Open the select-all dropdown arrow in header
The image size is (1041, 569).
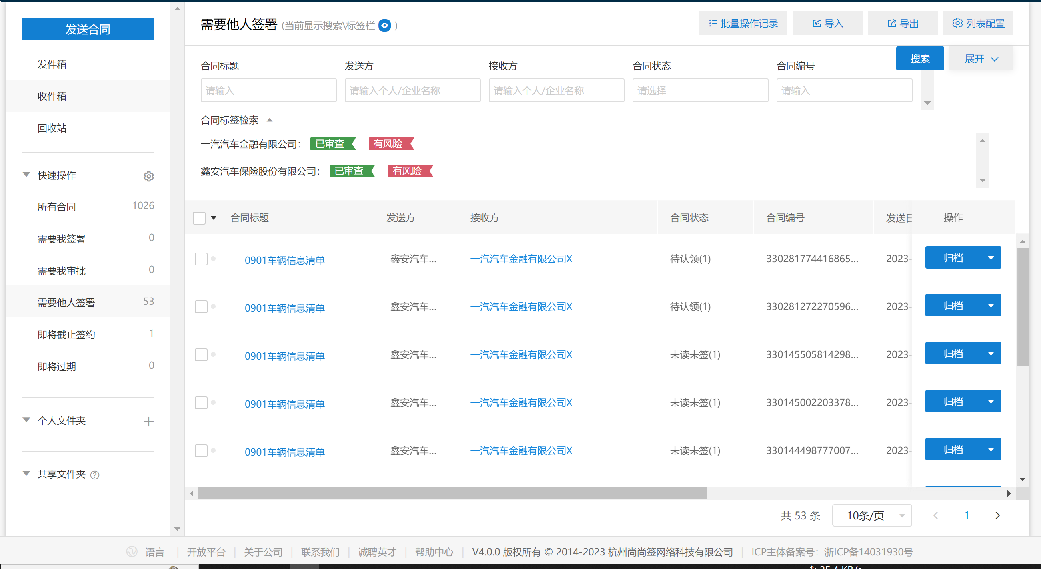214,218
